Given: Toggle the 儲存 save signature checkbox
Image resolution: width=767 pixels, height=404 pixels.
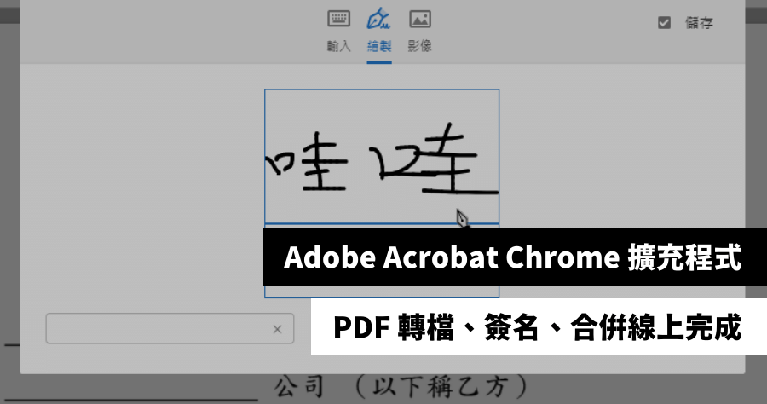Looking at the screenshot, I should click(664, 22).
